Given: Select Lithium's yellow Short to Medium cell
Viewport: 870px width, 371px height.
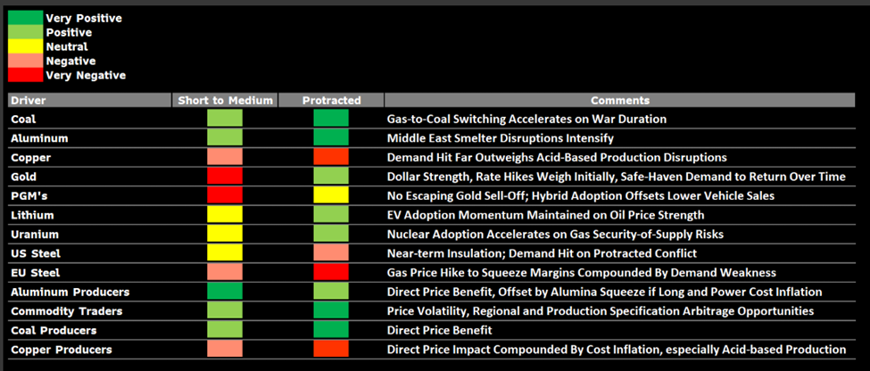Looking at the screenshot, I should pos(224,215).
